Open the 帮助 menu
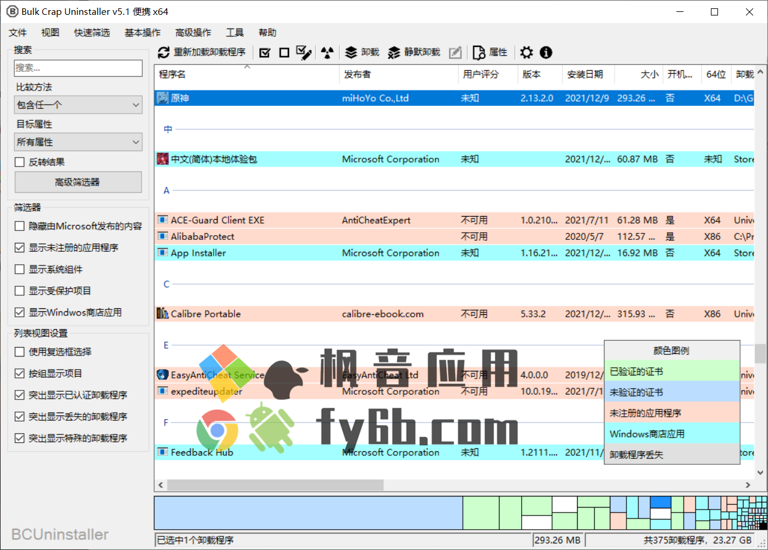The height and width of the screenshot is (550, 768). click(268, 33)
